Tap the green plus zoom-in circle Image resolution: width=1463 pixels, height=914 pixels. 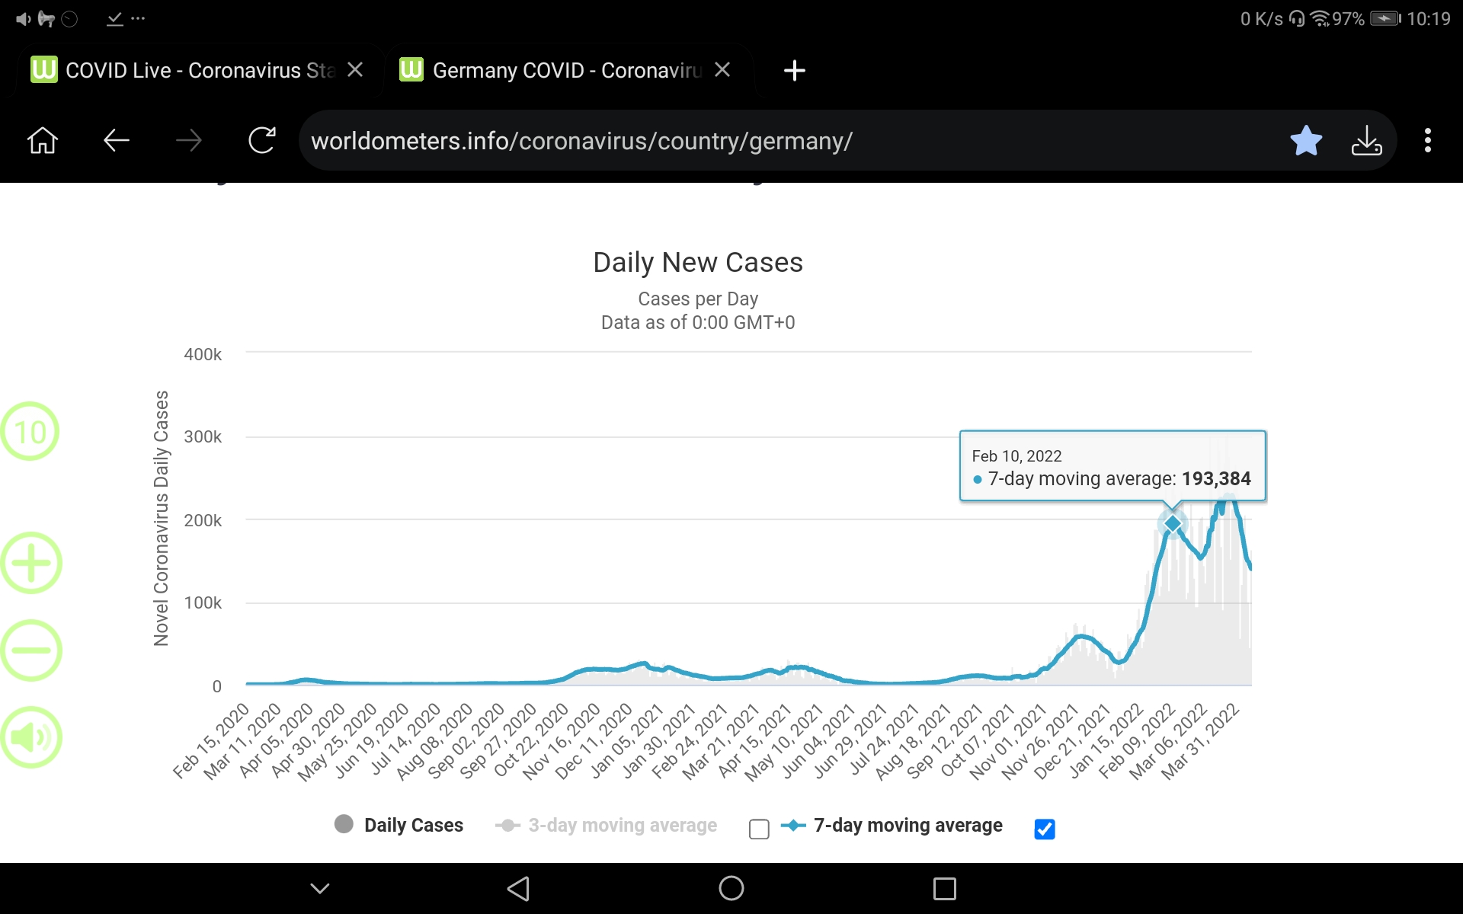coord(31,564)
